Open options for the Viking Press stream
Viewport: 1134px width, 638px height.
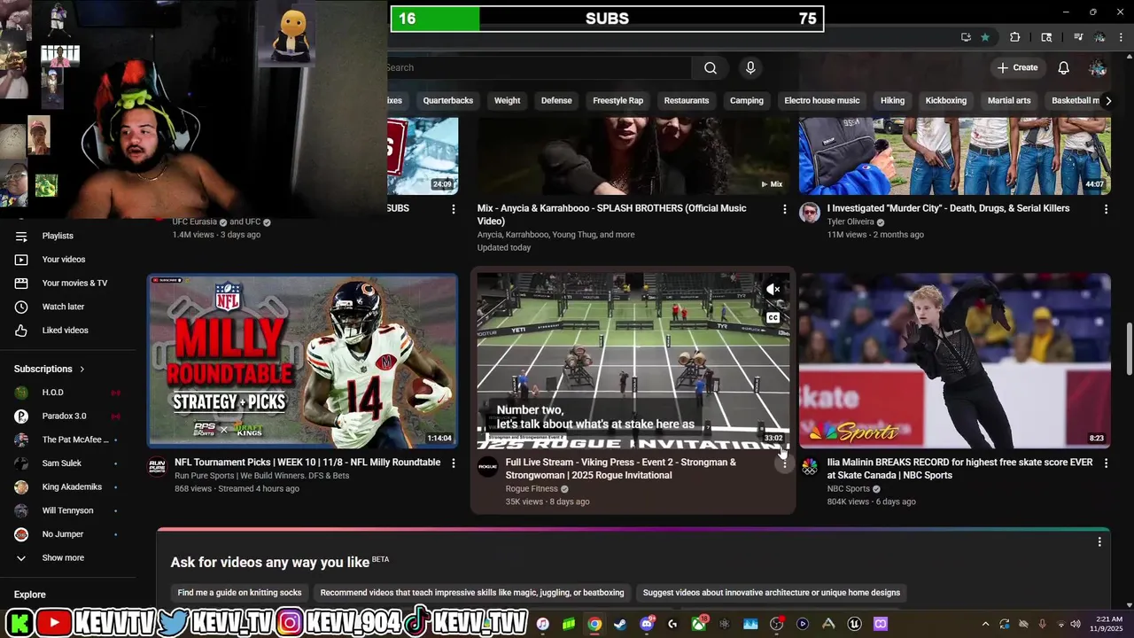(784, 463)
